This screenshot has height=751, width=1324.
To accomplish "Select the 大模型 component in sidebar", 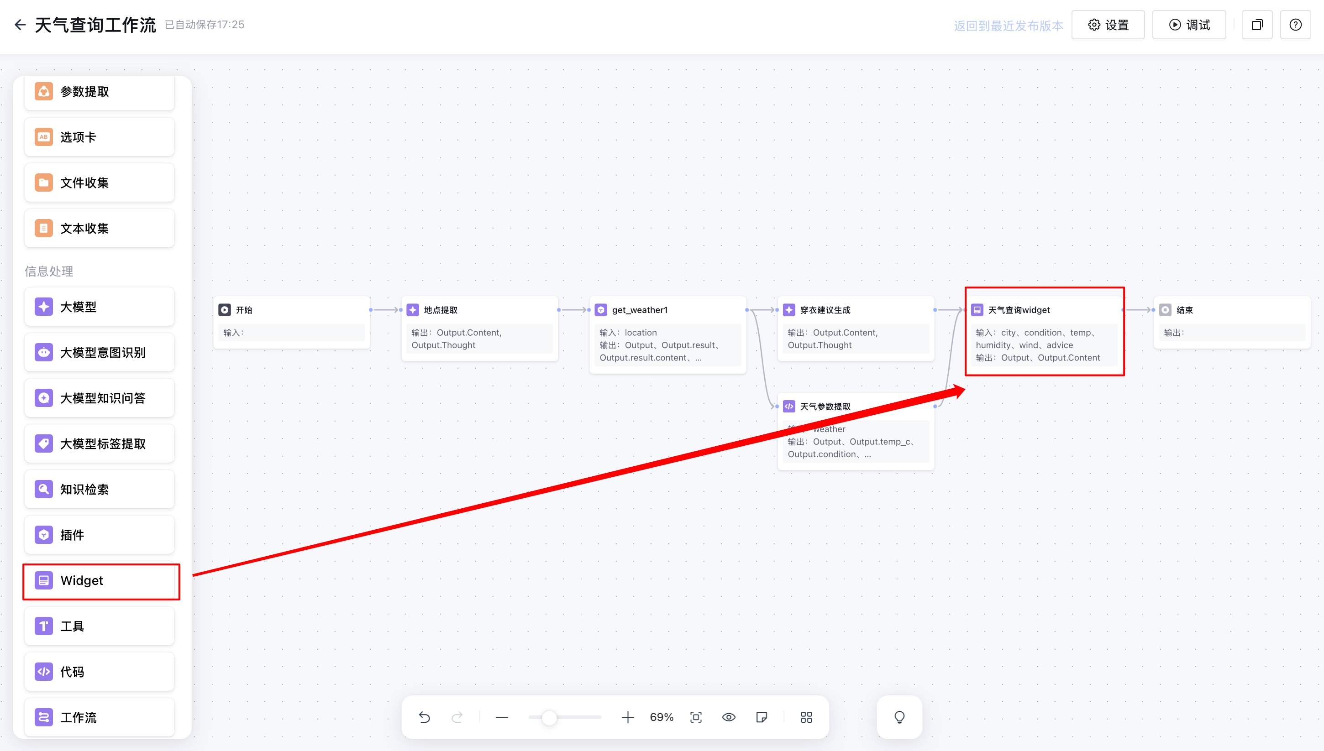I will (x=100, y=307).
